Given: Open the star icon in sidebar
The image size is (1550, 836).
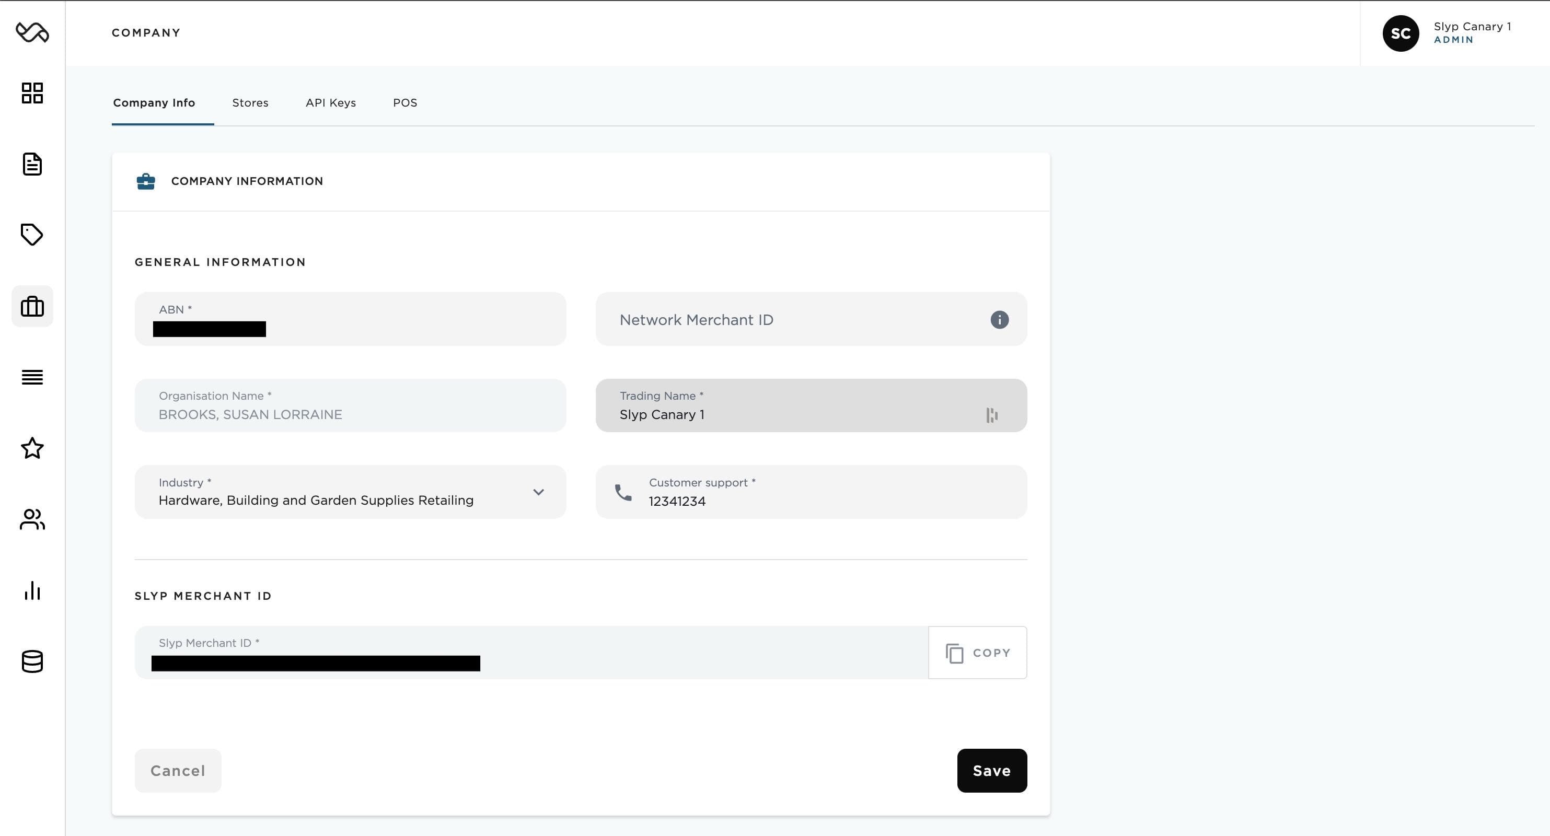Looking at the screenshot, I should (x=32, y=448).
